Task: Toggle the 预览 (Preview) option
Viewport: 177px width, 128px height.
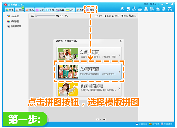Action: (x=132, y=16)
